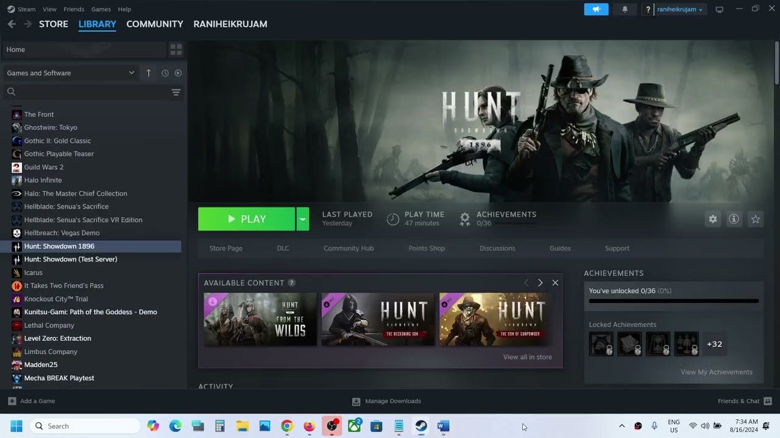
Task: Click the library Home button
Action: [x=84, y=49]
